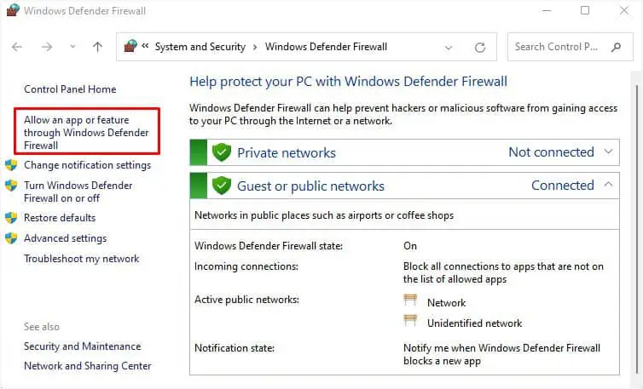
Task: Click the Back navigation arrow
Action: [18, 48]
